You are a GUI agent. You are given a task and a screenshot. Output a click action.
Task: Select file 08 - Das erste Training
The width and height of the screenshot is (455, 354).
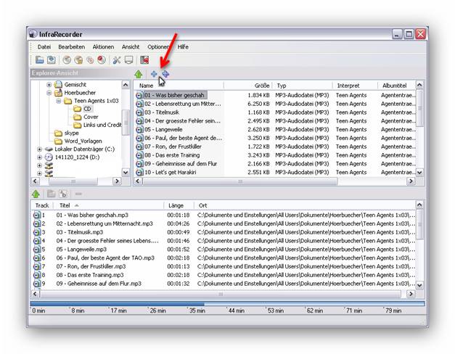[x=172, y=155]
